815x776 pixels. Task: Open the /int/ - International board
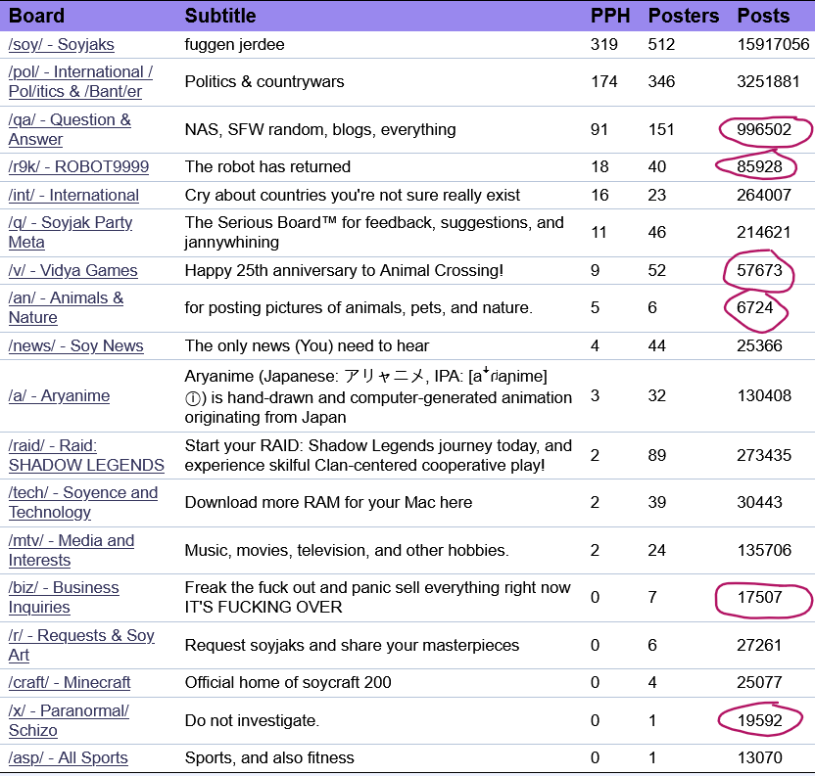click(73, 196)
